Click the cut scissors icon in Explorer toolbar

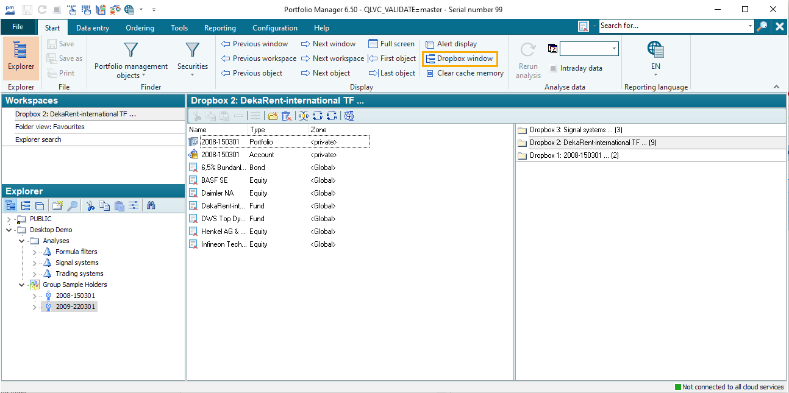coord(90,206)
